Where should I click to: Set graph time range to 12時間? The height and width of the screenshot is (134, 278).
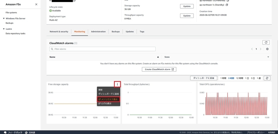[x=240, y=78]
